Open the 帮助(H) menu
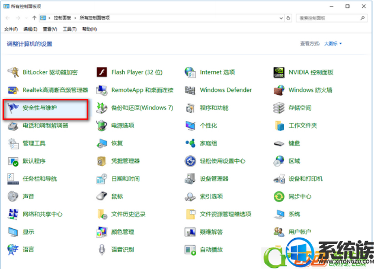Screen dimensions: 374x269 89,29
